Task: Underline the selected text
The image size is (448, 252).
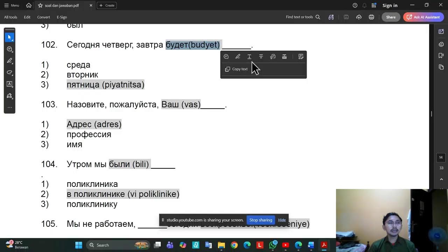Action: click(x=249, y=57)
